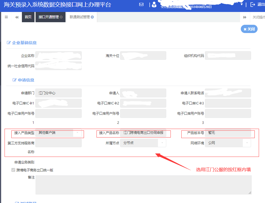Click the 申请部门 field with 江门分中心

pos(58,93)
